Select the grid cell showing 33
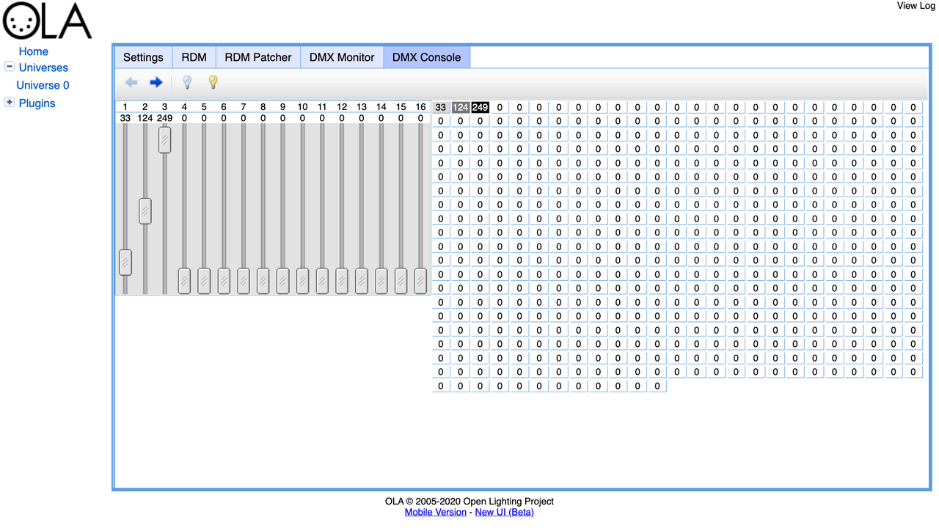Image resolution: width=939 pixels, height=528 pixels. (x=441, y=108)
